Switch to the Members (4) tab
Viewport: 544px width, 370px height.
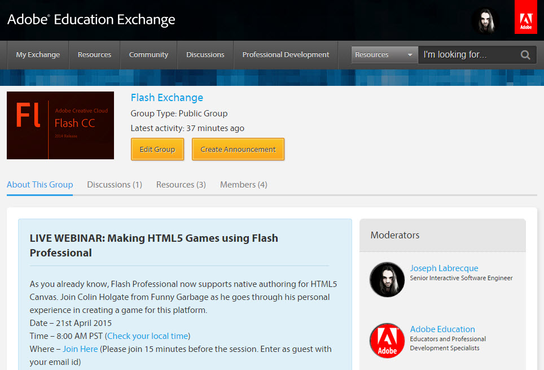pos(244,185)
